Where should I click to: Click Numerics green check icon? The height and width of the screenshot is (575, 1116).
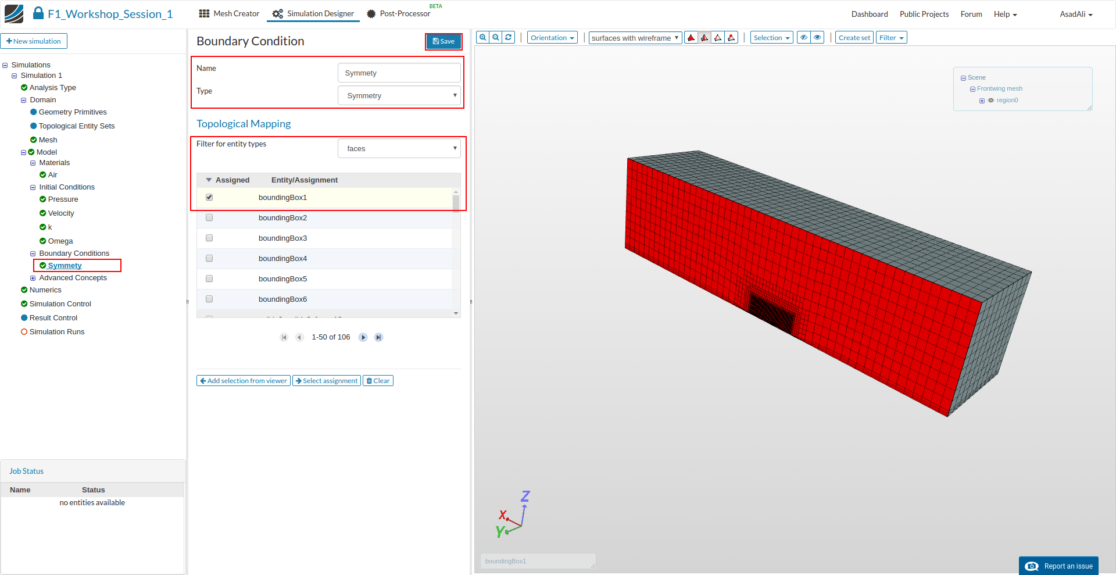click(24, 290)
